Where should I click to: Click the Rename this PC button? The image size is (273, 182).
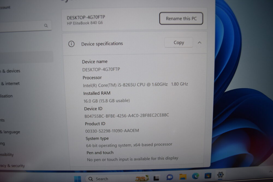[x=181, y=19]
